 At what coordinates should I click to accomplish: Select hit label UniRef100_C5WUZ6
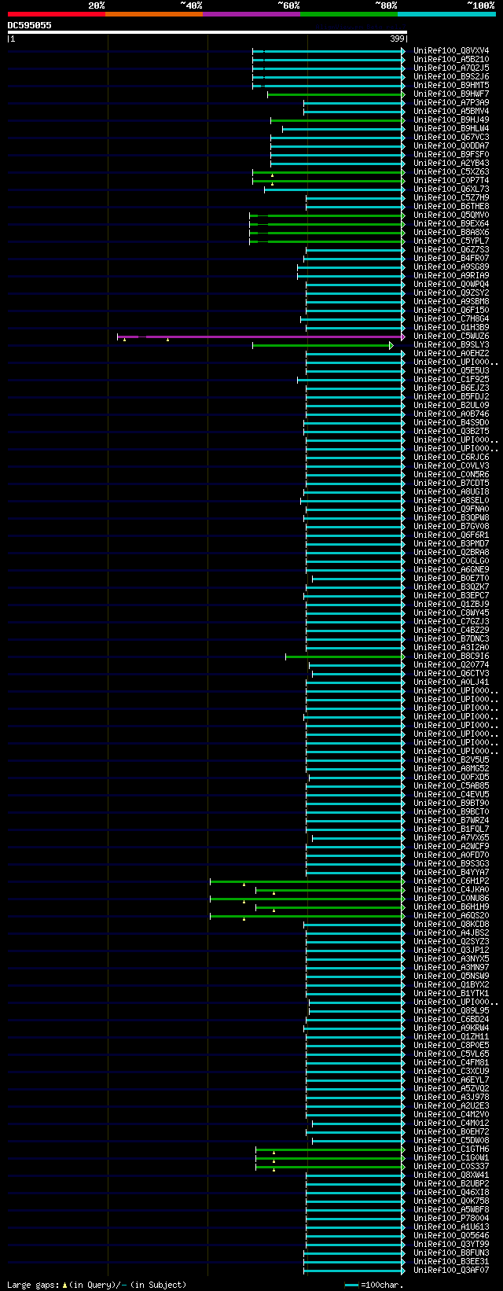[451, 336]
